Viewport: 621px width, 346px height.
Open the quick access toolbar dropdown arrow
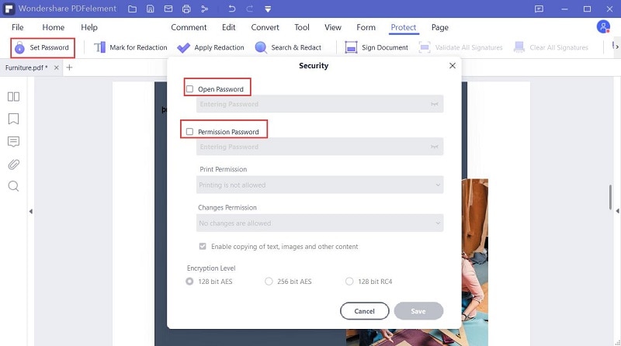tap(267, 9)
